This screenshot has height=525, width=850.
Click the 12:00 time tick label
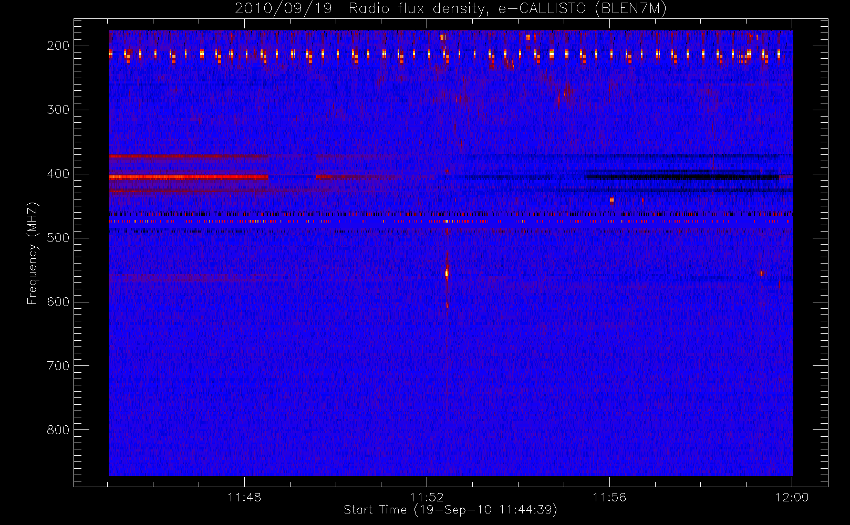point(792,497)
